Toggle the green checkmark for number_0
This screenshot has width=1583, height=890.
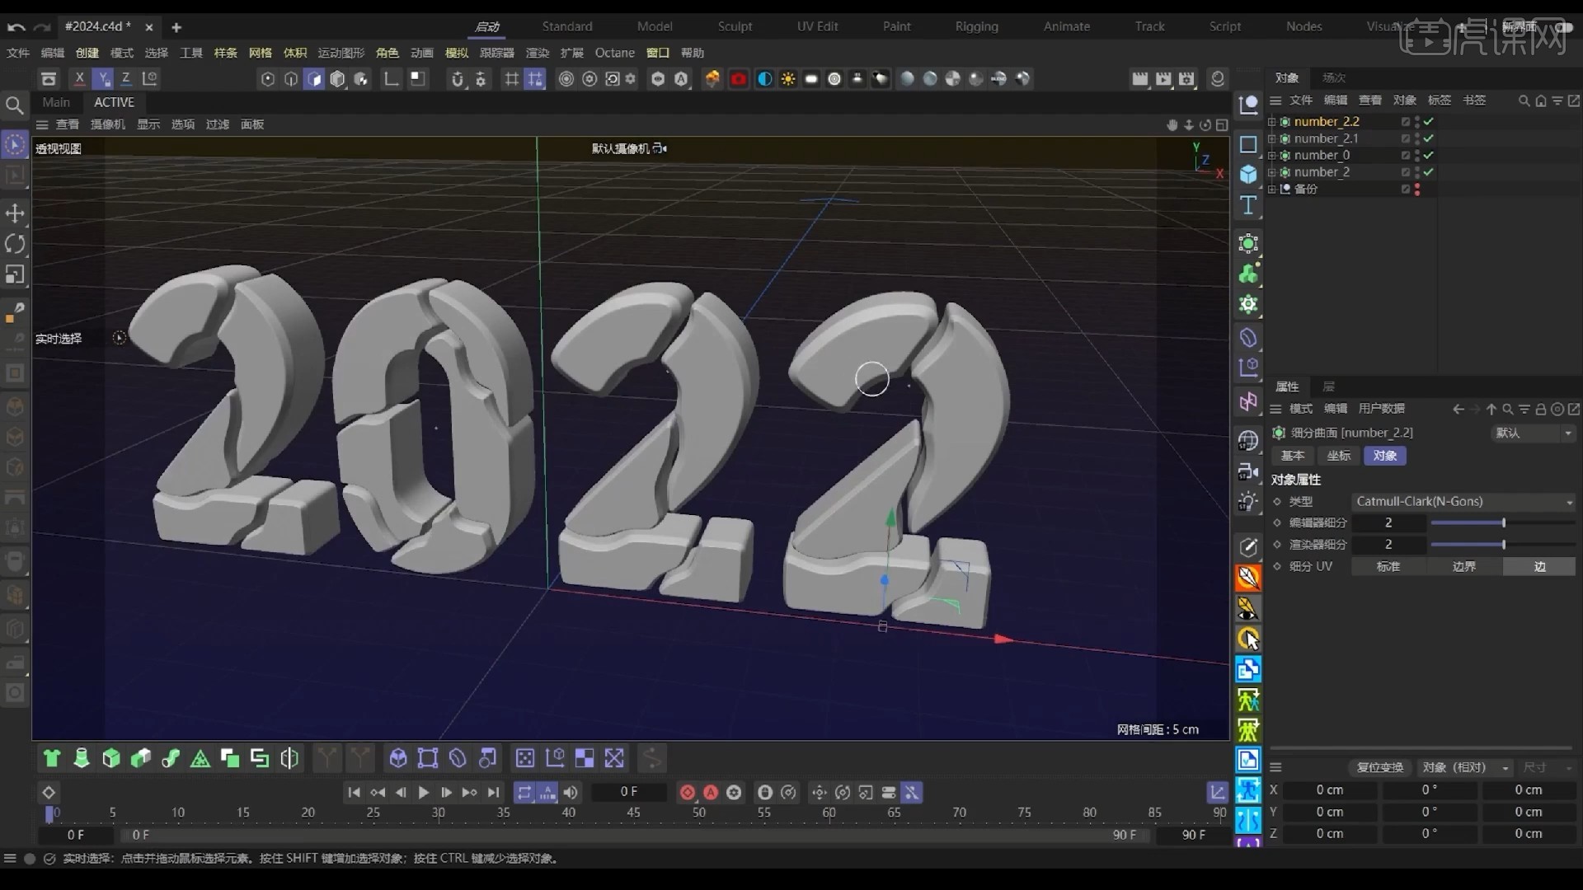pyautogui.click(x=1429, y=155)
